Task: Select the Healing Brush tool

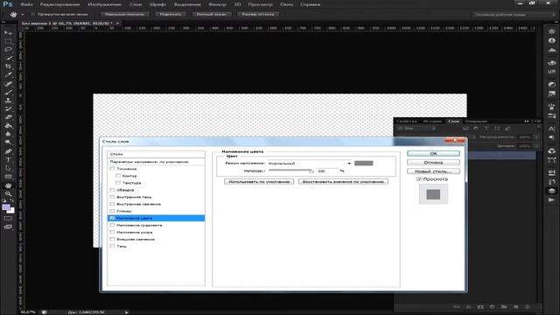Action: point(8,84)
